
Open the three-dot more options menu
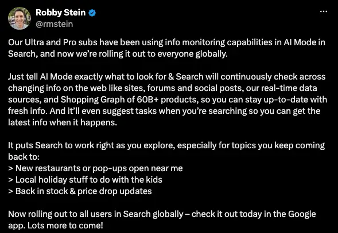pos(323,11)
